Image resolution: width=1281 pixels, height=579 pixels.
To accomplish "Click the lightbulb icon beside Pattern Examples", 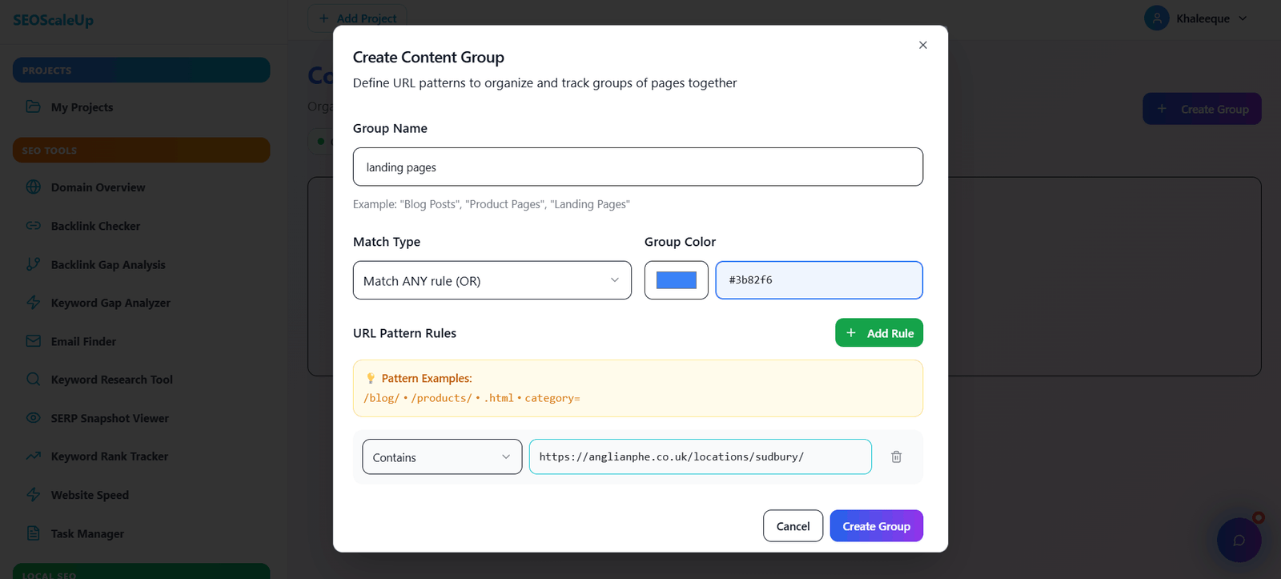I will coord(371,378).
